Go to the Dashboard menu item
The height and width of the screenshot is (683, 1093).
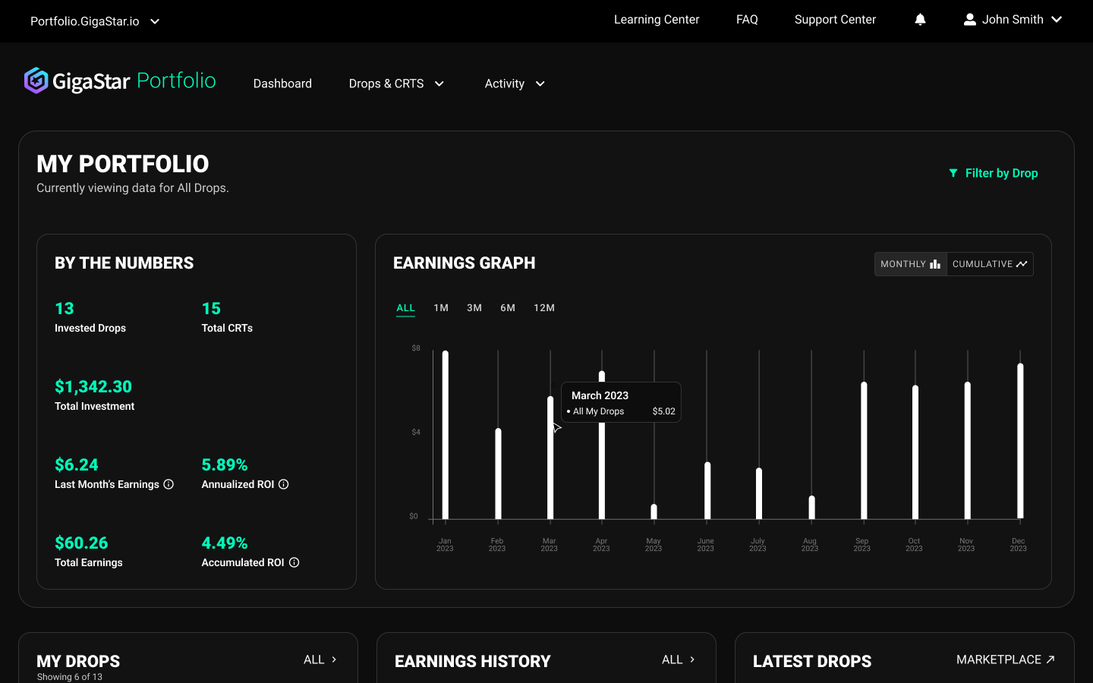282,83
